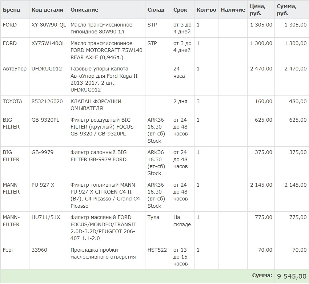Click description 'Фильтр салонный BIG FILTER'
The image size is (309, 284).
99,156
